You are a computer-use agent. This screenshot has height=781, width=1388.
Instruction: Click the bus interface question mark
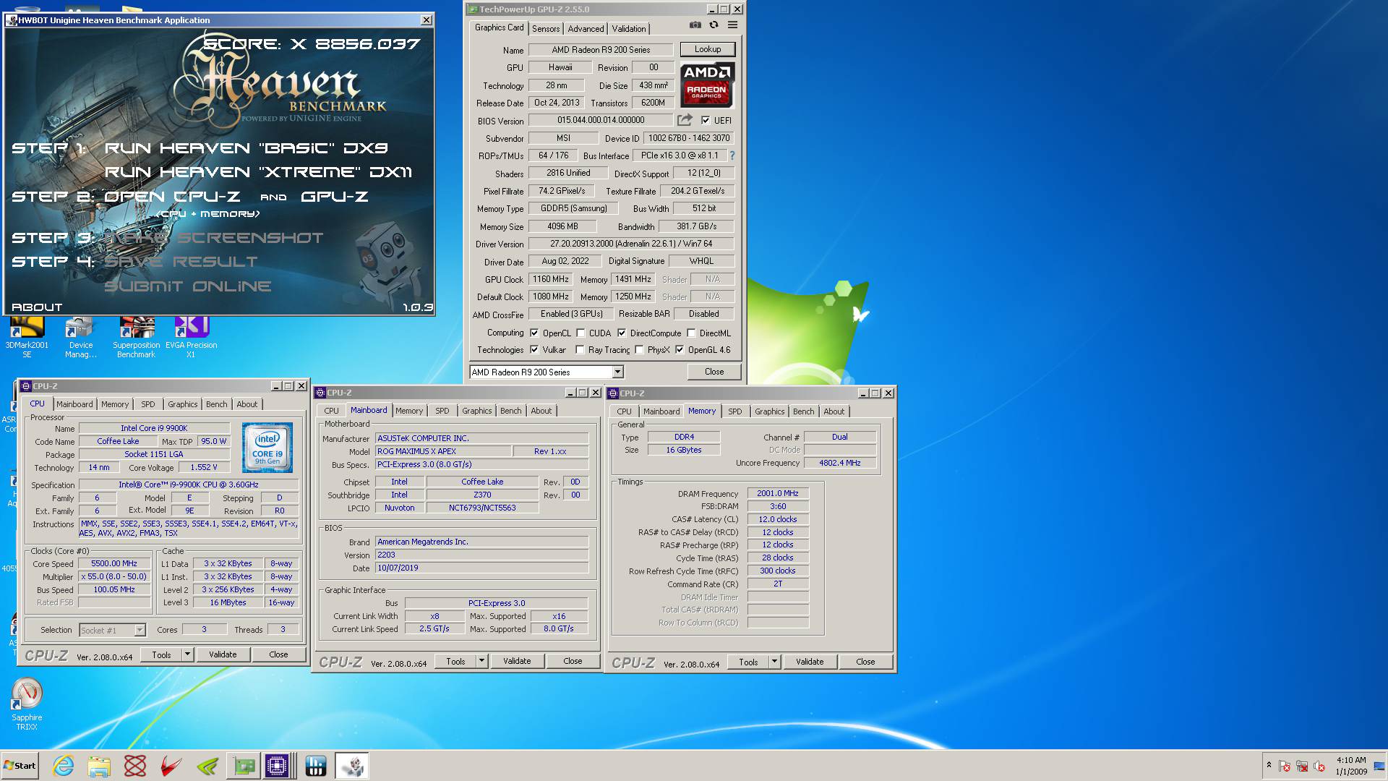tap(732, 155)
